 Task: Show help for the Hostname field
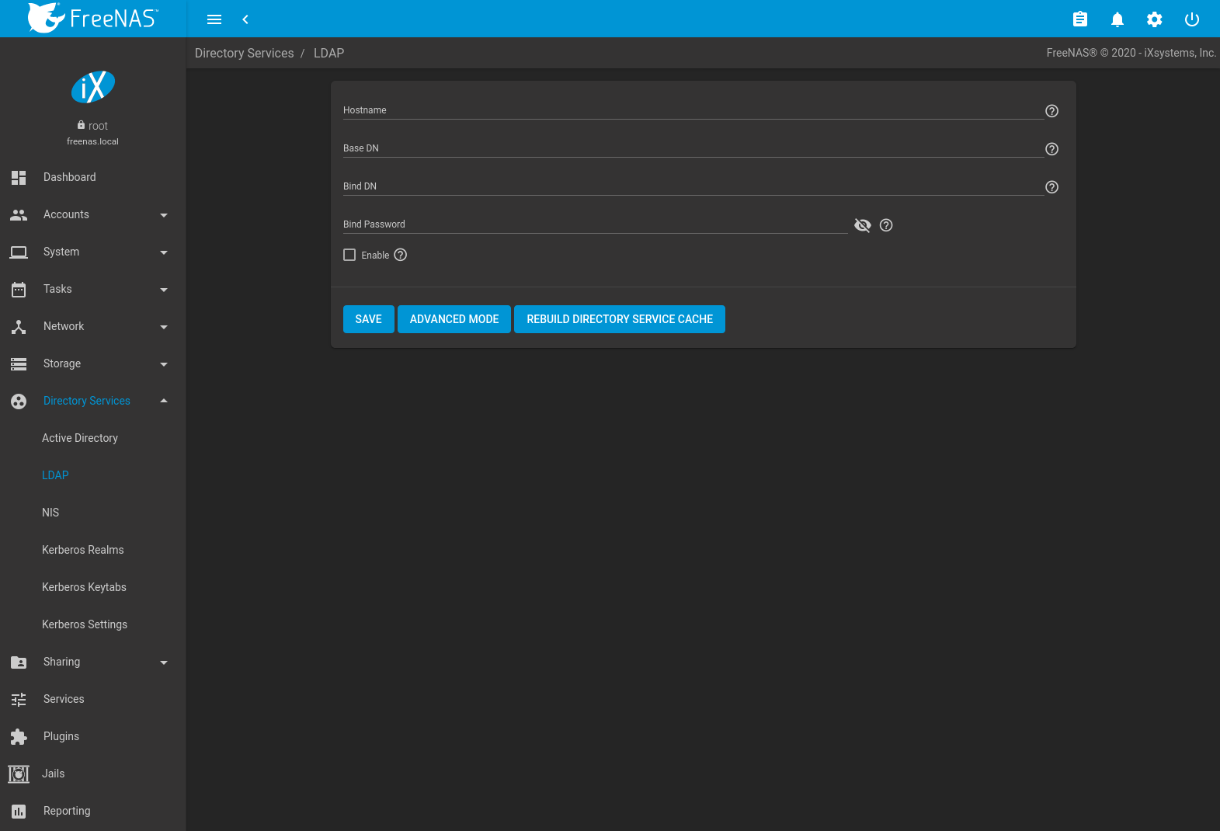coord(1051,111)
